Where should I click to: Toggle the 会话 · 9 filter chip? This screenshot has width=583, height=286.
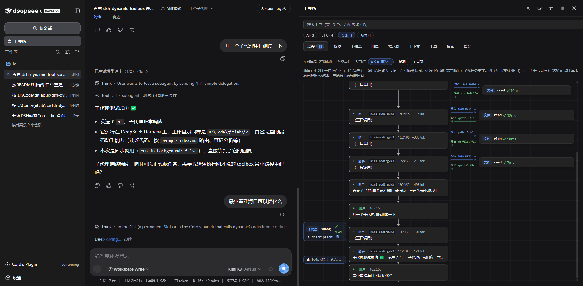coord(346,35)
